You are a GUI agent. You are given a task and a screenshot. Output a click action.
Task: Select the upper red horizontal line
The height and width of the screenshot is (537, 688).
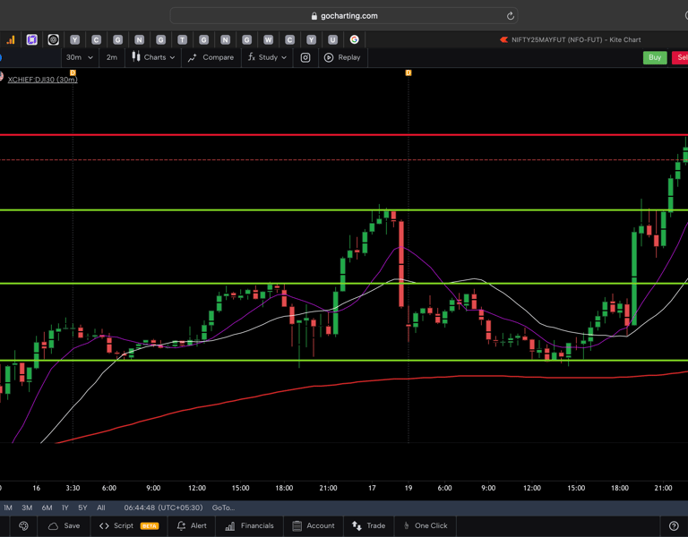(344, 134)
